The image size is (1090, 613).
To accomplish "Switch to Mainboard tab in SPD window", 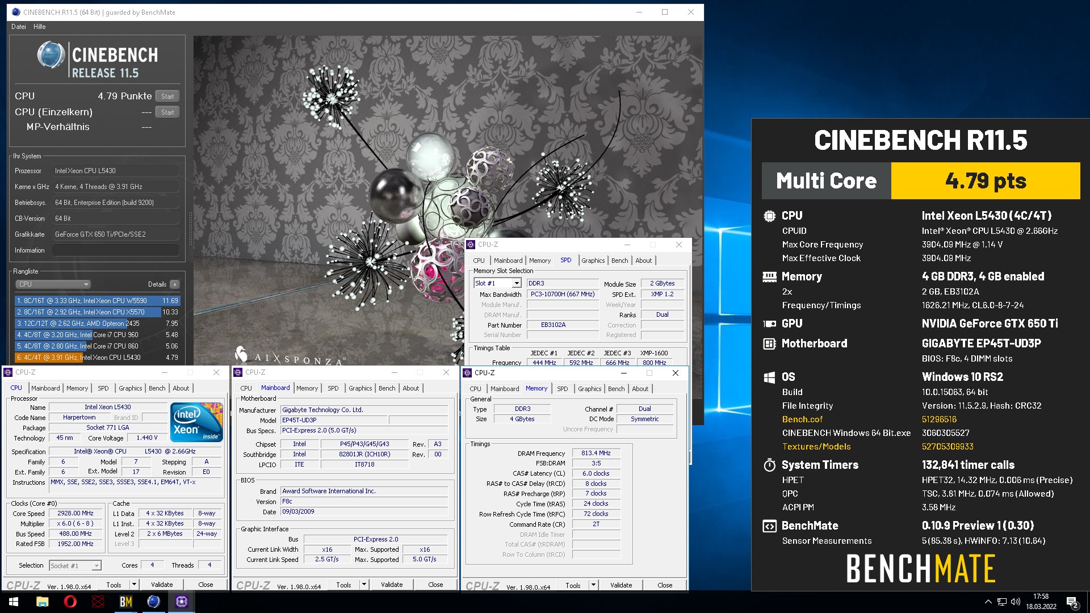I will [508, 261].
